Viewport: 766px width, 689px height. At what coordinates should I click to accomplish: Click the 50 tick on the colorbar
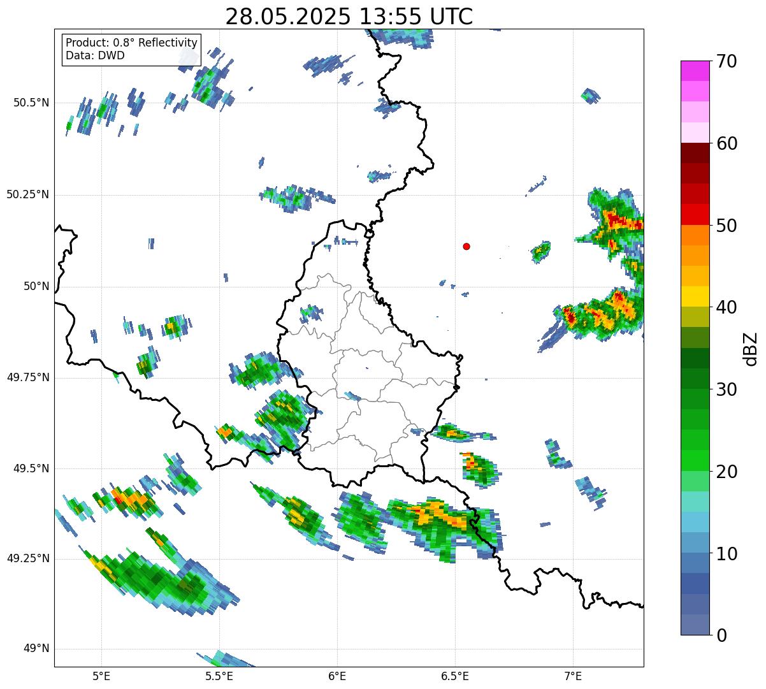(726, 226)
